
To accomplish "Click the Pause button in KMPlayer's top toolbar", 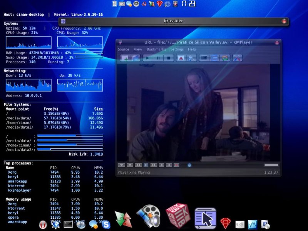I will point(158,58).
